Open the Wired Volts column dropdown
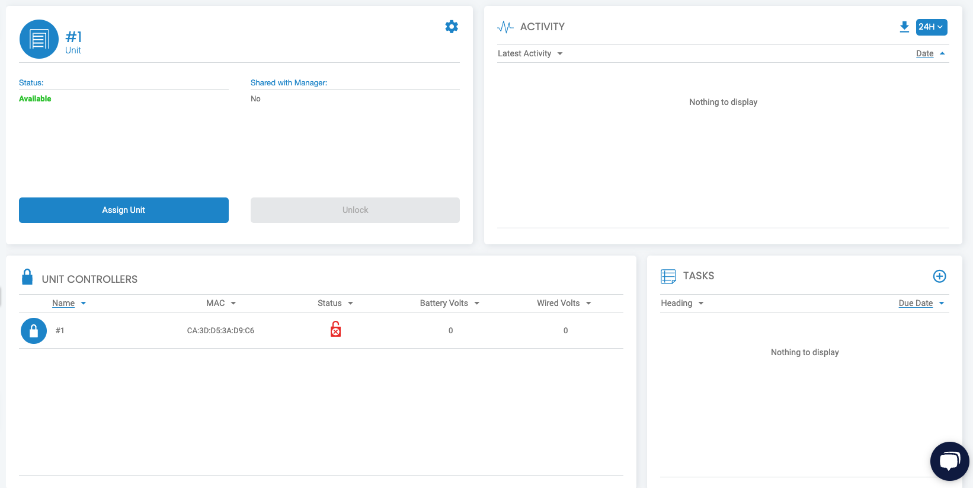973x488 pixels. [588, 304]
